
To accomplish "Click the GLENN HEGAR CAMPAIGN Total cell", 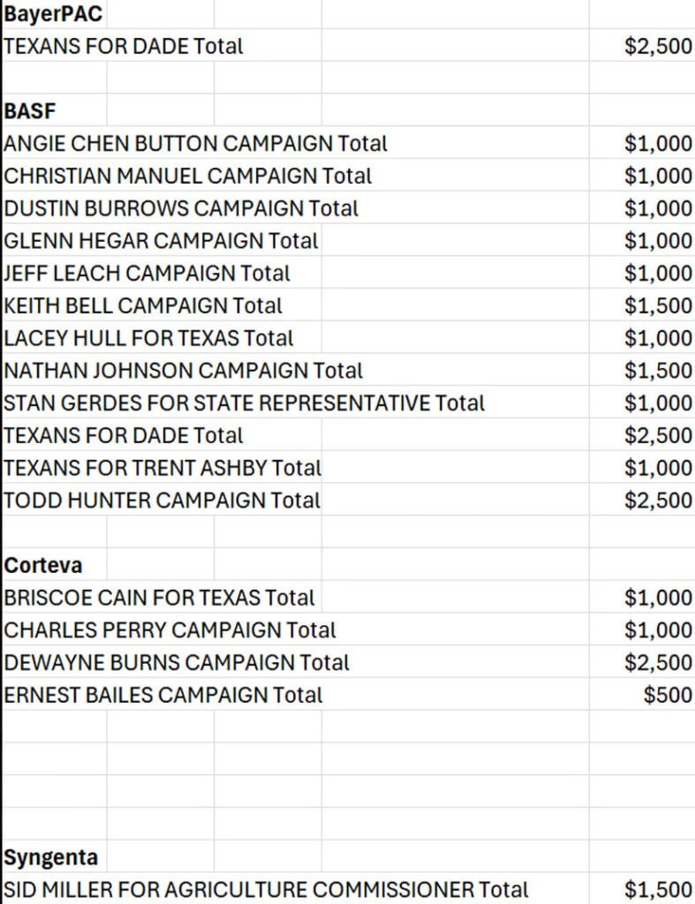I will click(x=161, y=240).
